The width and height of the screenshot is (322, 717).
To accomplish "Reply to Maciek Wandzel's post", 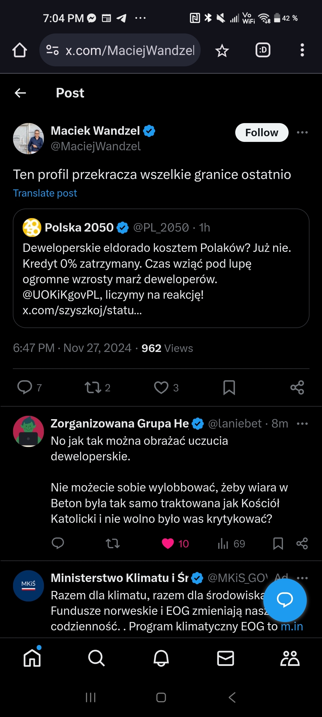I will point(25,387).
